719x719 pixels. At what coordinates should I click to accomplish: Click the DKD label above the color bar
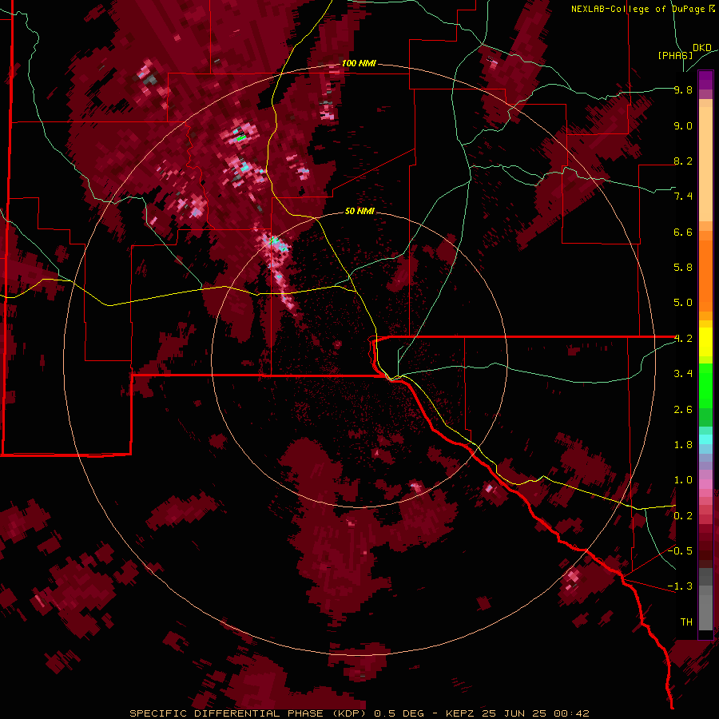coord(702,48)
